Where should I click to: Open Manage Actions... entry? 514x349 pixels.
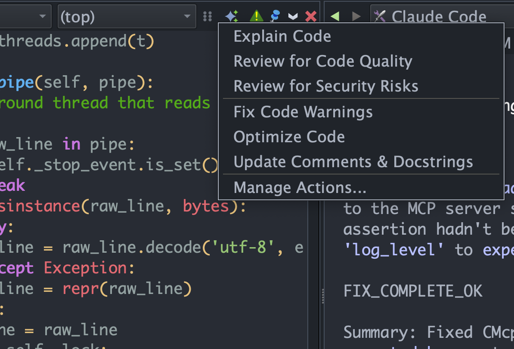click(361, 187)
